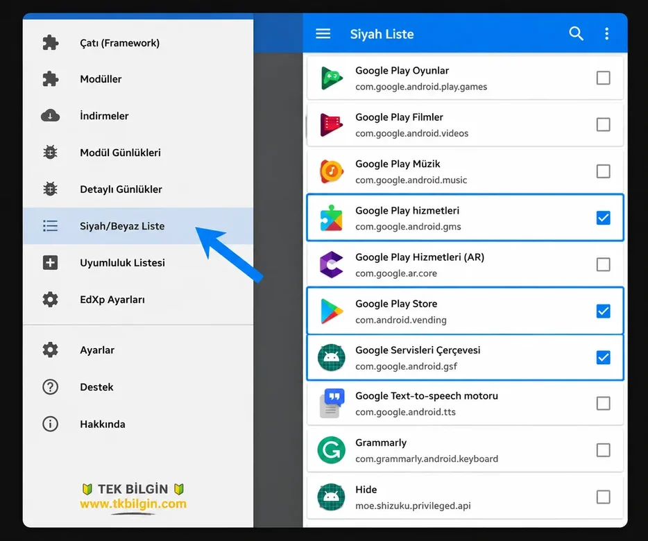Open the three-dot overflow menu
This screenshot has height=541, width=648.
click(606, 33)
